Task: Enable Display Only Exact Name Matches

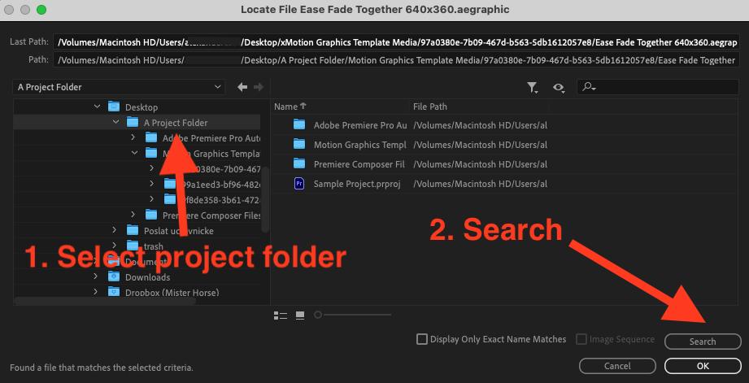Action: click(421, 339)
